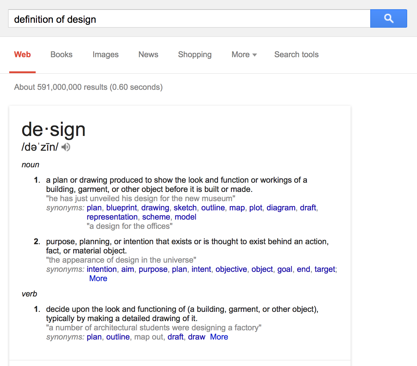Click the search query input field

[189, 19]
